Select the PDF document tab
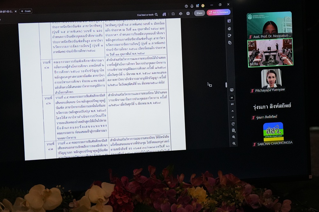 point(6,11)
